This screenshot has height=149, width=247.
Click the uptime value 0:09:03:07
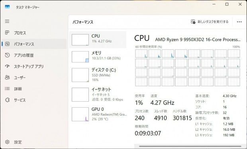click(x=148, y=133)
